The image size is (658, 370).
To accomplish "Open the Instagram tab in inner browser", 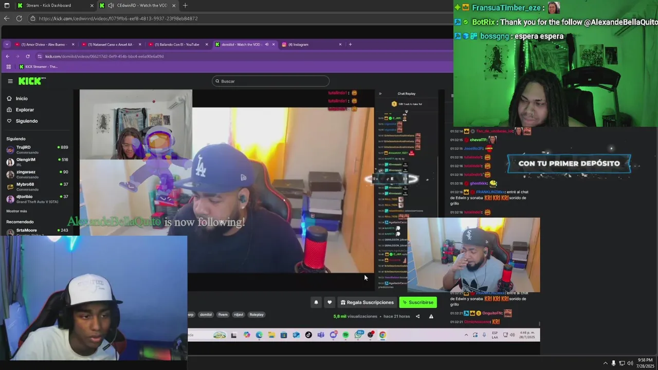I will (x=311, y=44).
